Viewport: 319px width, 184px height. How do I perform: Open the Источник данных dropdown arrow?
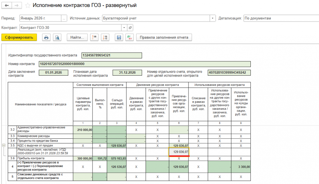click(212, 18)
